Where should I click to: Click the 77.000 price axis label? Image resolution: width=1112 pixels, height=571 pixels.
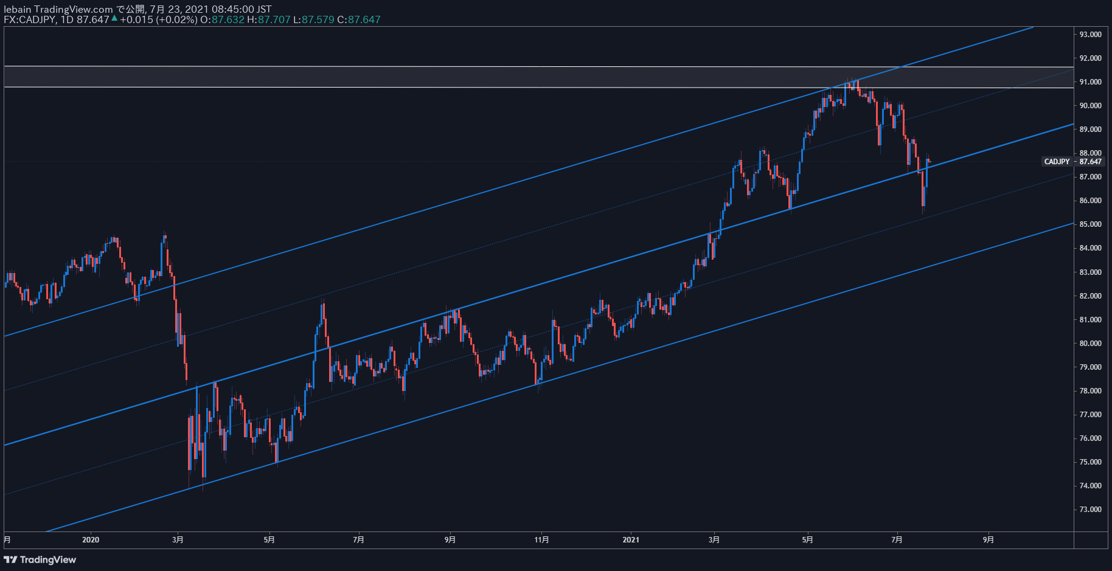[x=1090, y=415]
